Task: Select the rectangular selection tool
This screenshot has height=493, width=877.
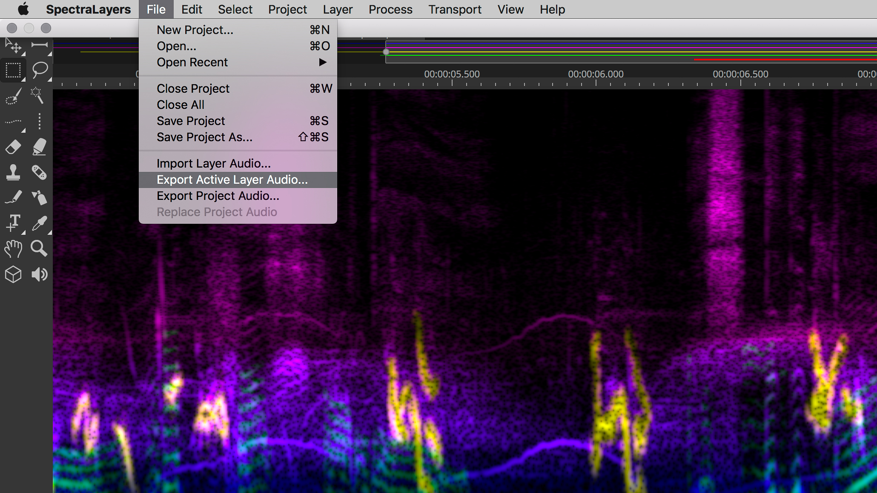Action: point(13,70)
